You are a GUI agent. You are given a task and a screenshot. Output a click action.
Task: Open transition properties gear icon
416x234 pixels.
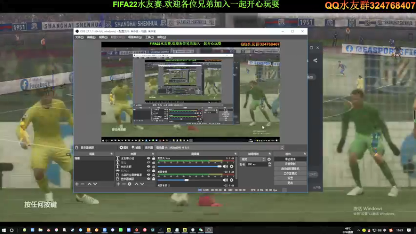[269, 160]
